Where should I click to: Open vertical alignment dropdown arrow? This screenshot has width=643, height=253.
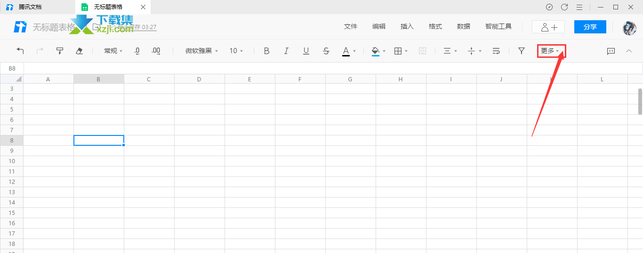point(480,51)
